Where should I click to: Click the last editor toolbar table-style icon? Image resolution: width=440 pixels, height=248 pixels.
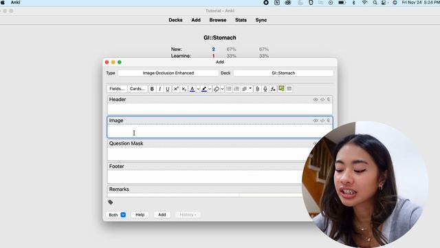tap(289, 89)
